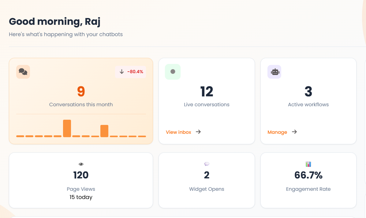Open View inbox
The image size is (366, 218).
[x=178, y=132]
